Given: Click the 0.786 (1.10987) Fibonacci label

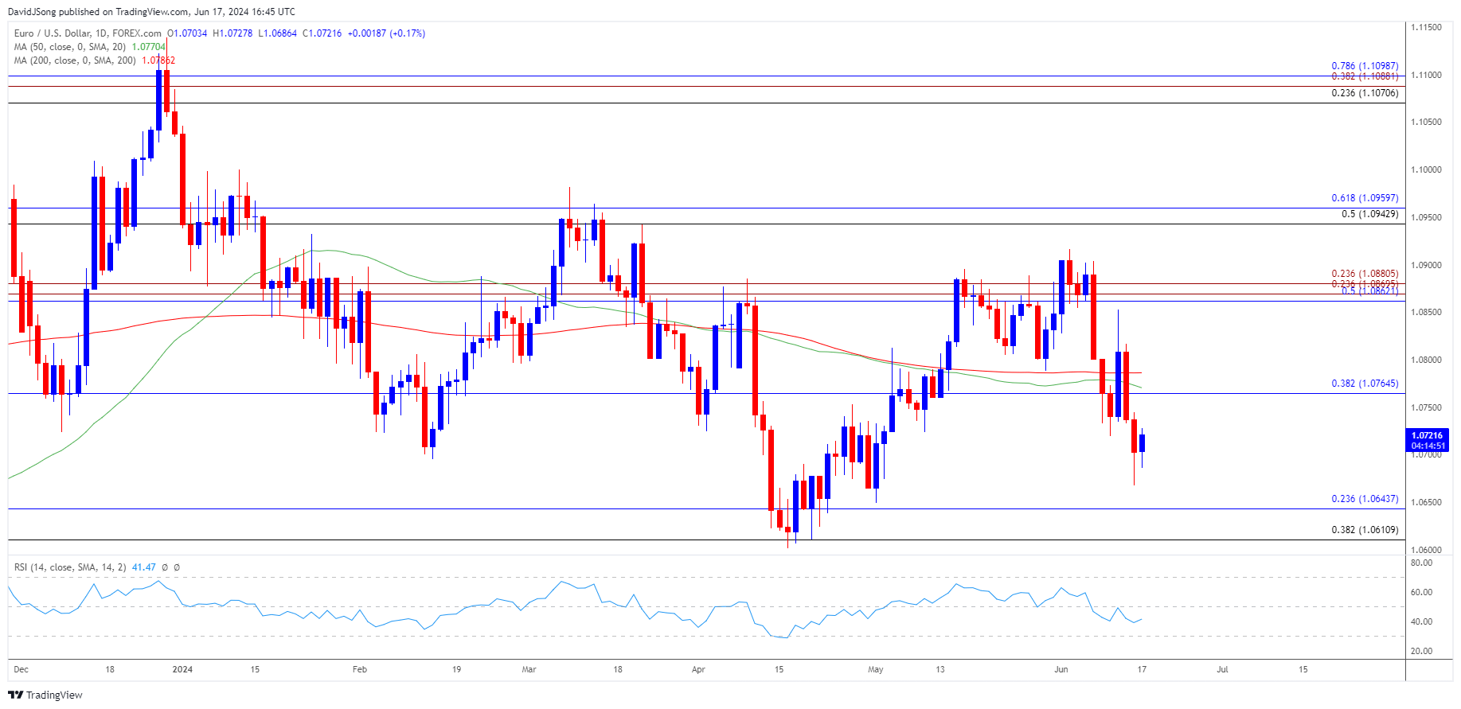Looking at the screenshot, I should [1365, 67].
